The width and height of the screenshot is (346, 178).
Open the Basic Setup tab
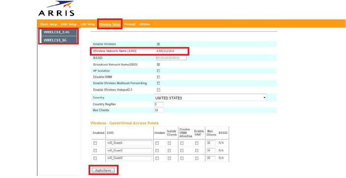pyautogui.click(x=49, y=24)
